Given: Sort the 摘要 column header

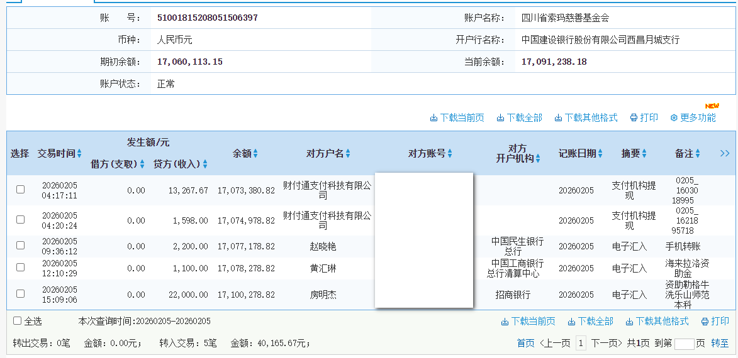Looking at the screenshot, I should (x=644, y=154).
